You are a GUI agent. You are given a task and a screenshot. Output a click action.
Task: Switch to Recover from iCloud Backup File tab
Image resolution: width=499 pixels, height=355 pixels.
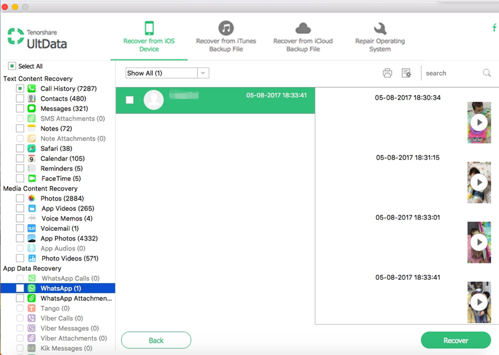303,37
